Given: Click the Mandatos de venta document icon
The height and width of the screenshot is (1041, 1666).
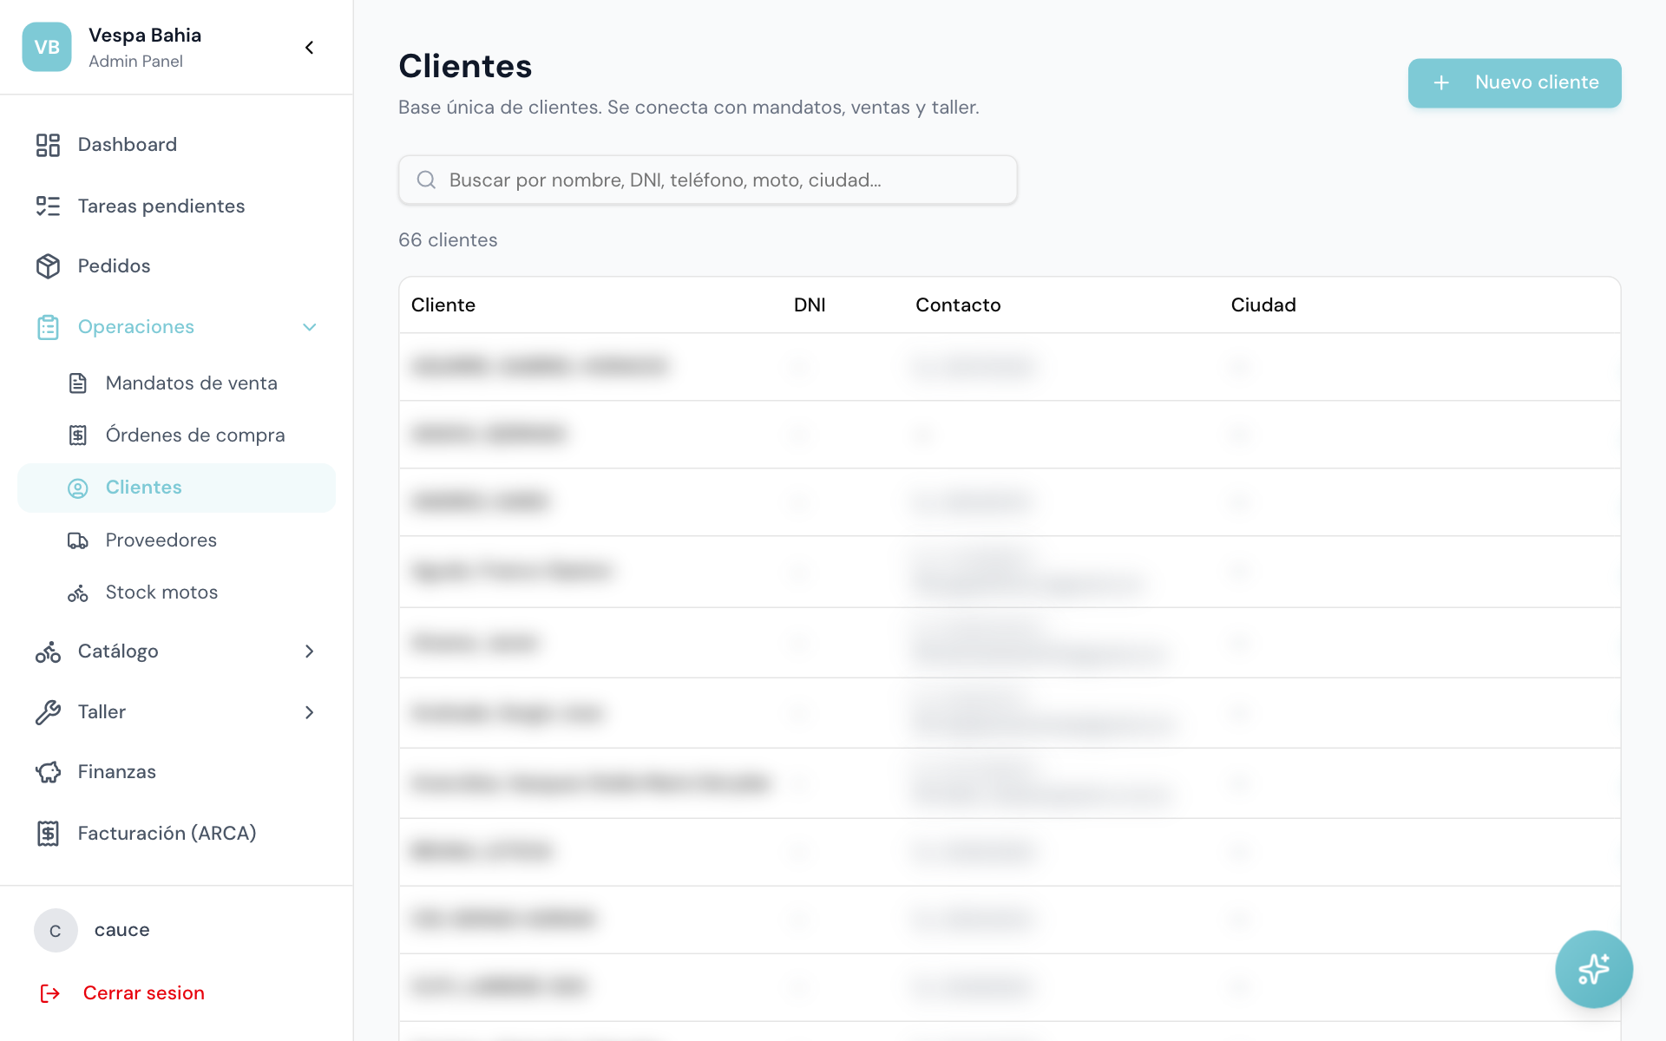Looking at the screenshot, I should pos(78,383).
